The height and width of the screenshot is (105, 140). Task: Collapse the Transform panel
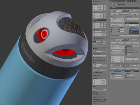(x=94, y=1)
